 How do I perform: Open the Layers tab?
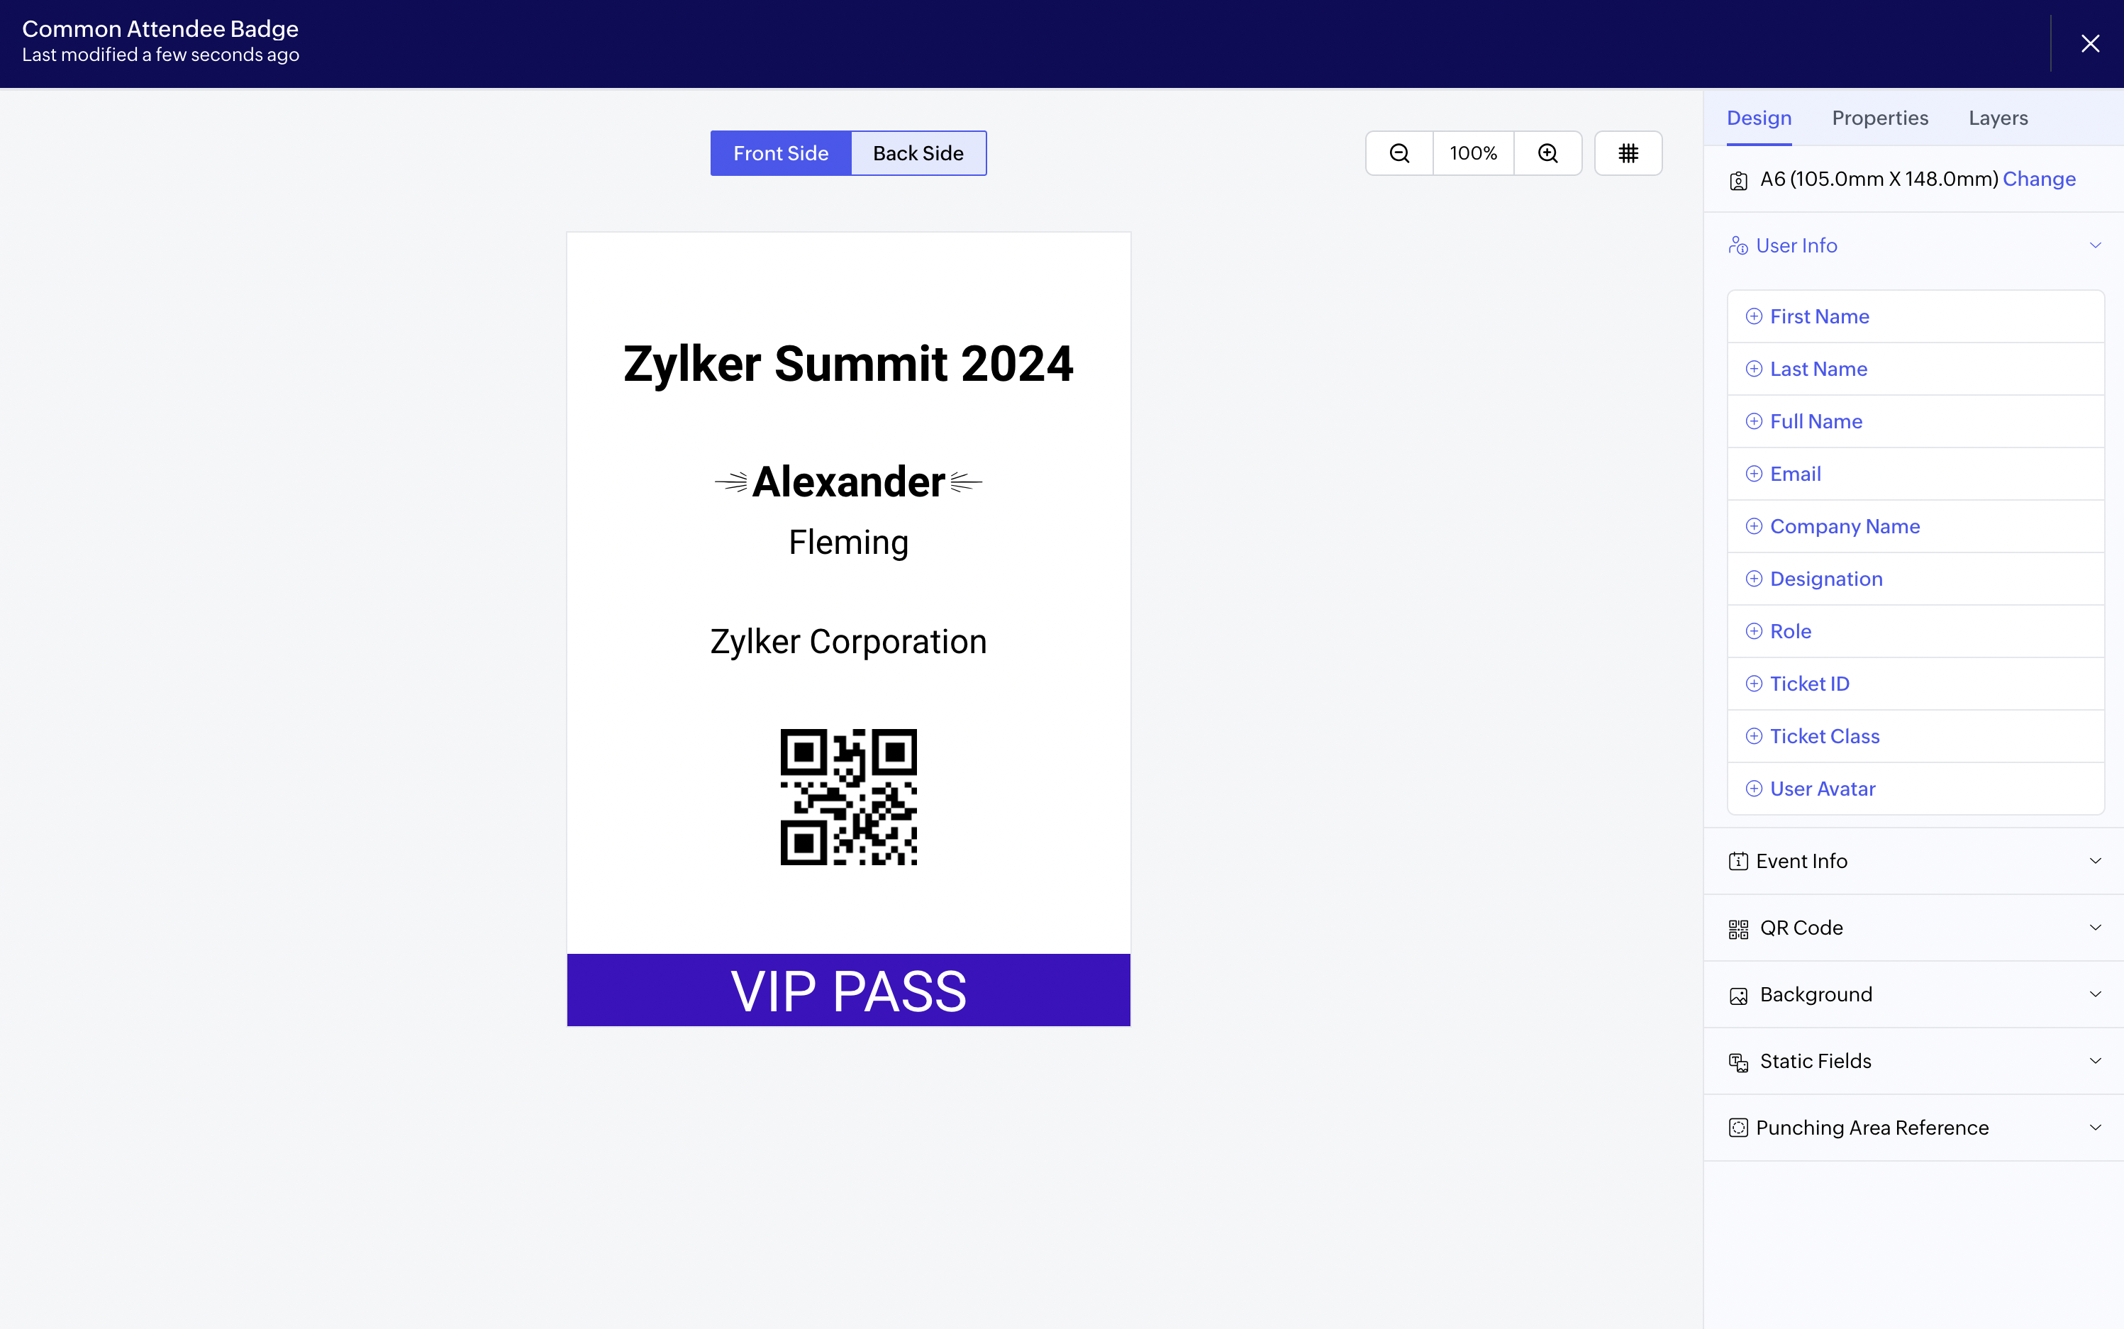click(1998, 118)
